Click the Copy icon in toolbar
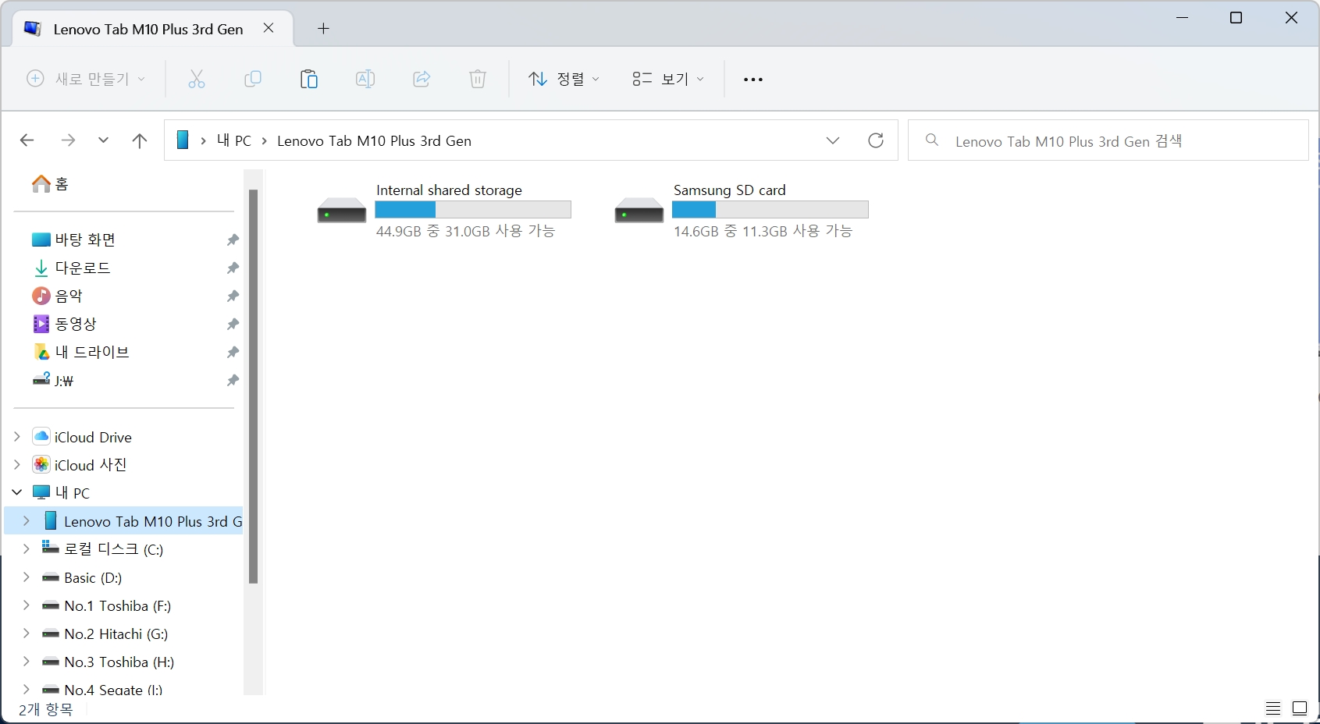Screen dimensions: 1320x724 click(x=253, y=79)
